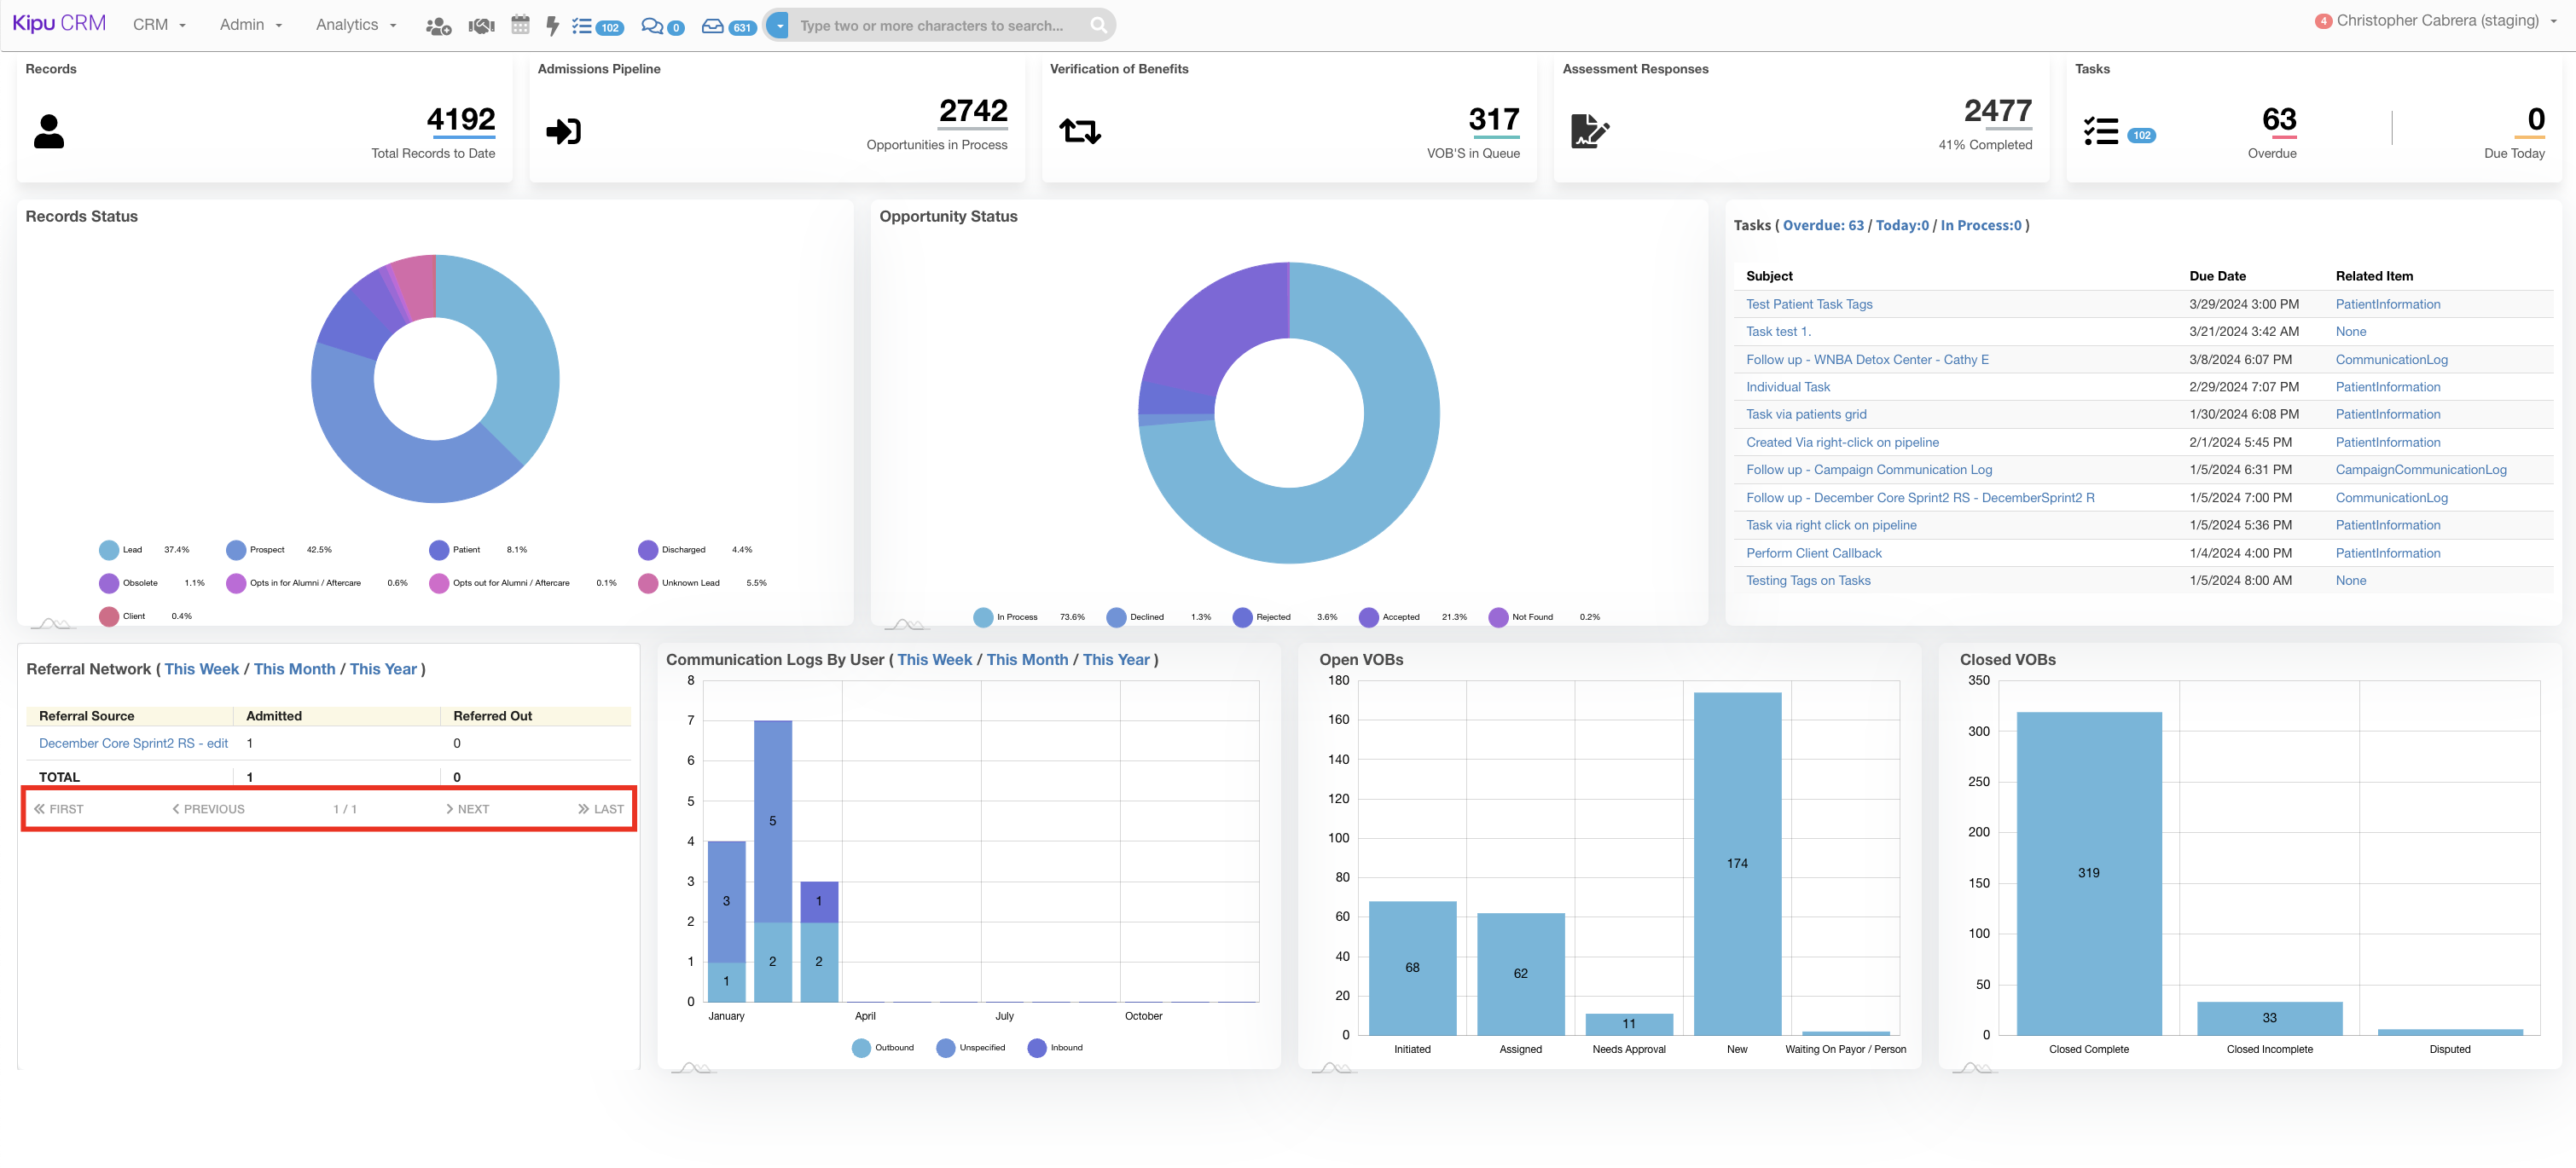Viewport: 2576px width, 1168px height.
Task: Click the Inbound legend color swatch
Action: [x=1037, y=1047]
